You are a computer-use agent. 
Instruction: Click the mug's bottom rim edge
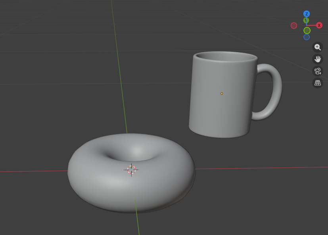click(x=218, y=136)
